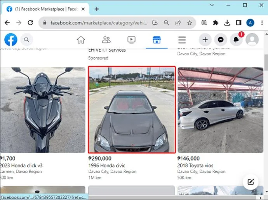
Task: Close the Facebook Marketplace tab
Action: click(83, 9)
